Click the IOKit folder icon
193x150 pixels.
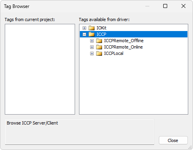[91, 28]
